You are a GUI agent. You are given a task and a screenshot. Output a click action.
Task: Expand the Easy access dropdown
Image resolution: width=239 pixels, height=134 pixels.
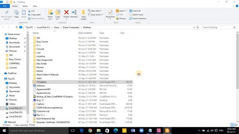point(96,15)
